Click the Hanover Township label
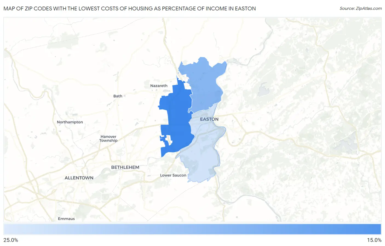Viewport: 385px width, 246px height. tap(108, 138)
